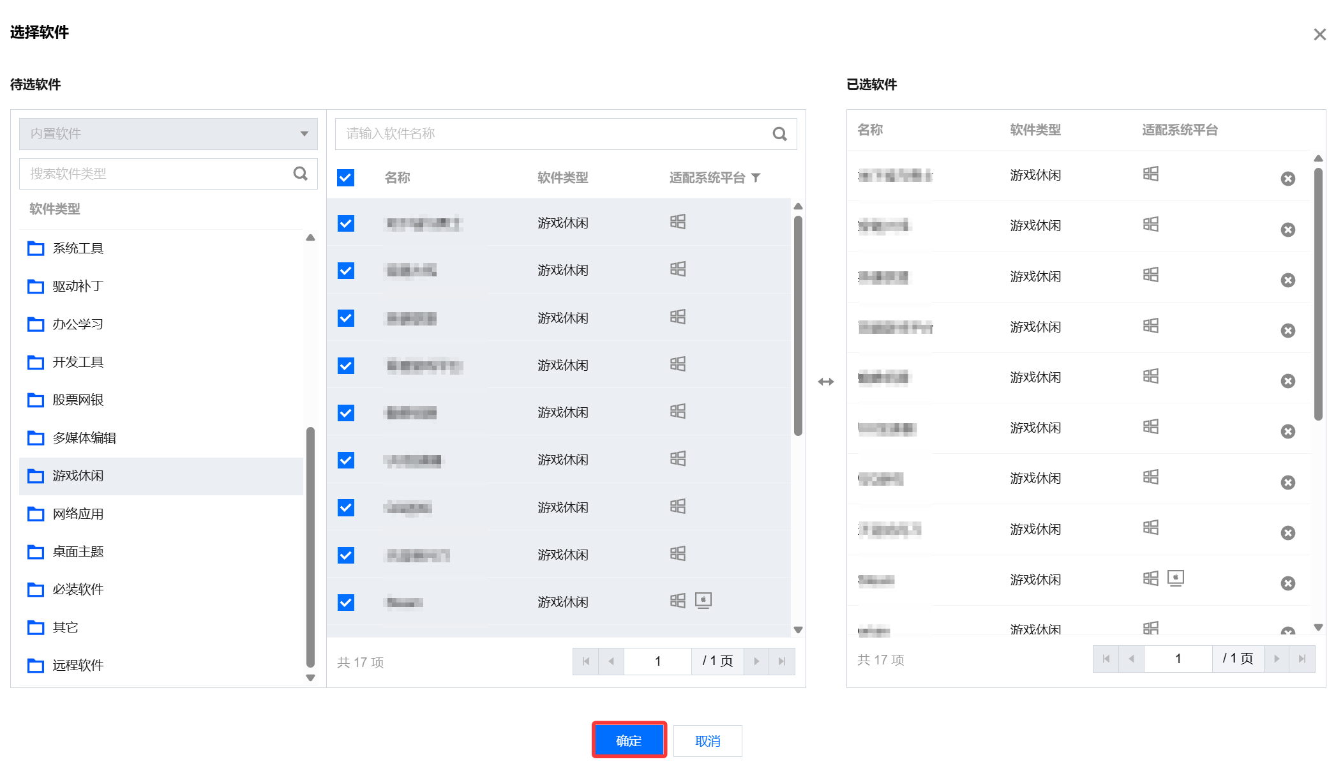Click the Mac platform icon in 已选软件 list
Screen dimensions: 1336x764
(x=1176, y=578)
